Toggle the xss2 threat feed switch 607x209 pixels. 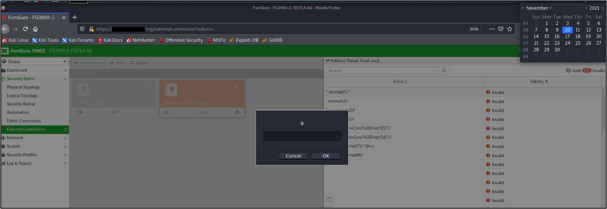click(167, 113)
